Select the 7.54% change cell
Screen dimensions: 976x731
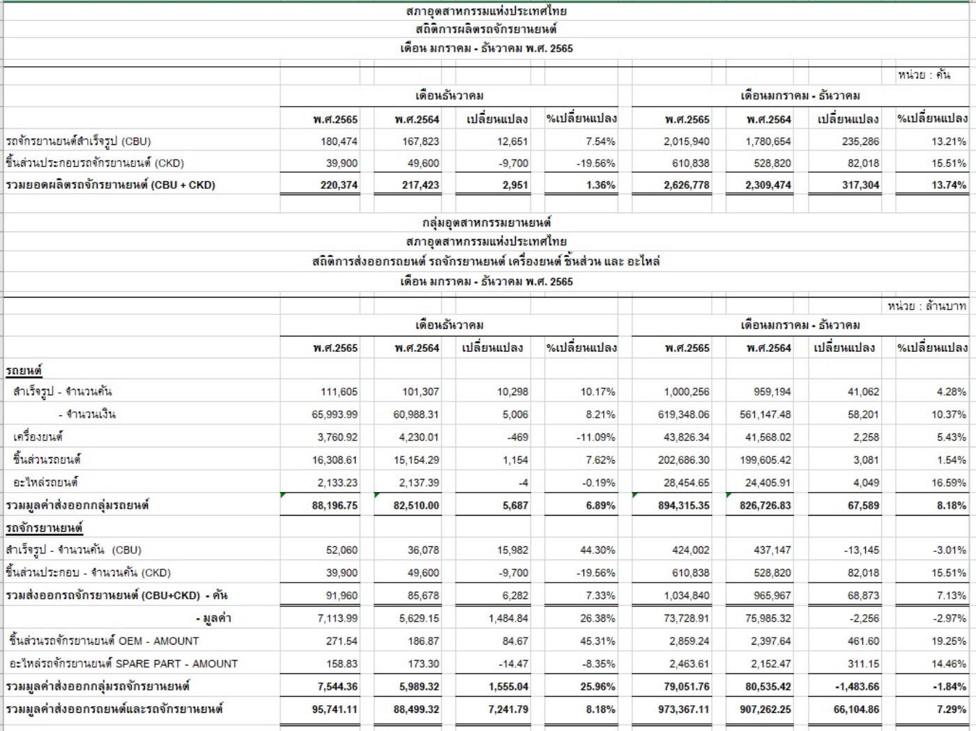tap(600, 141)
